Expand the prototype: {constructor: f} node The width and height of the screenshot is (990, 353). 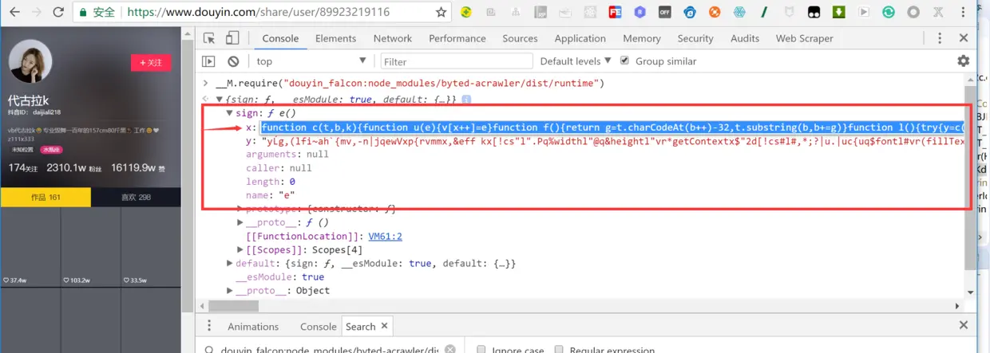[x=240, y=209]
